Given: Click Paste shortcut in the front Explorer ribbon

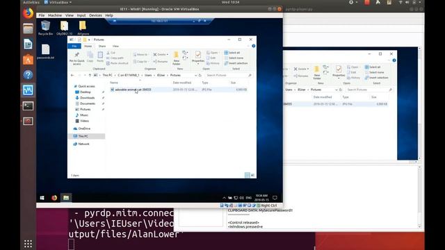Looking at the screenshot, I should 118,63.
